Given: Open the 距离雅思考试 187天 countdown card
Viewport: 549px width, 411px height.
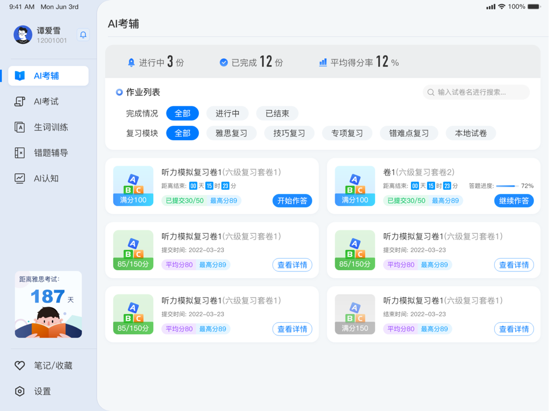Looking at the screenshot, I should [x=49, y=304].
